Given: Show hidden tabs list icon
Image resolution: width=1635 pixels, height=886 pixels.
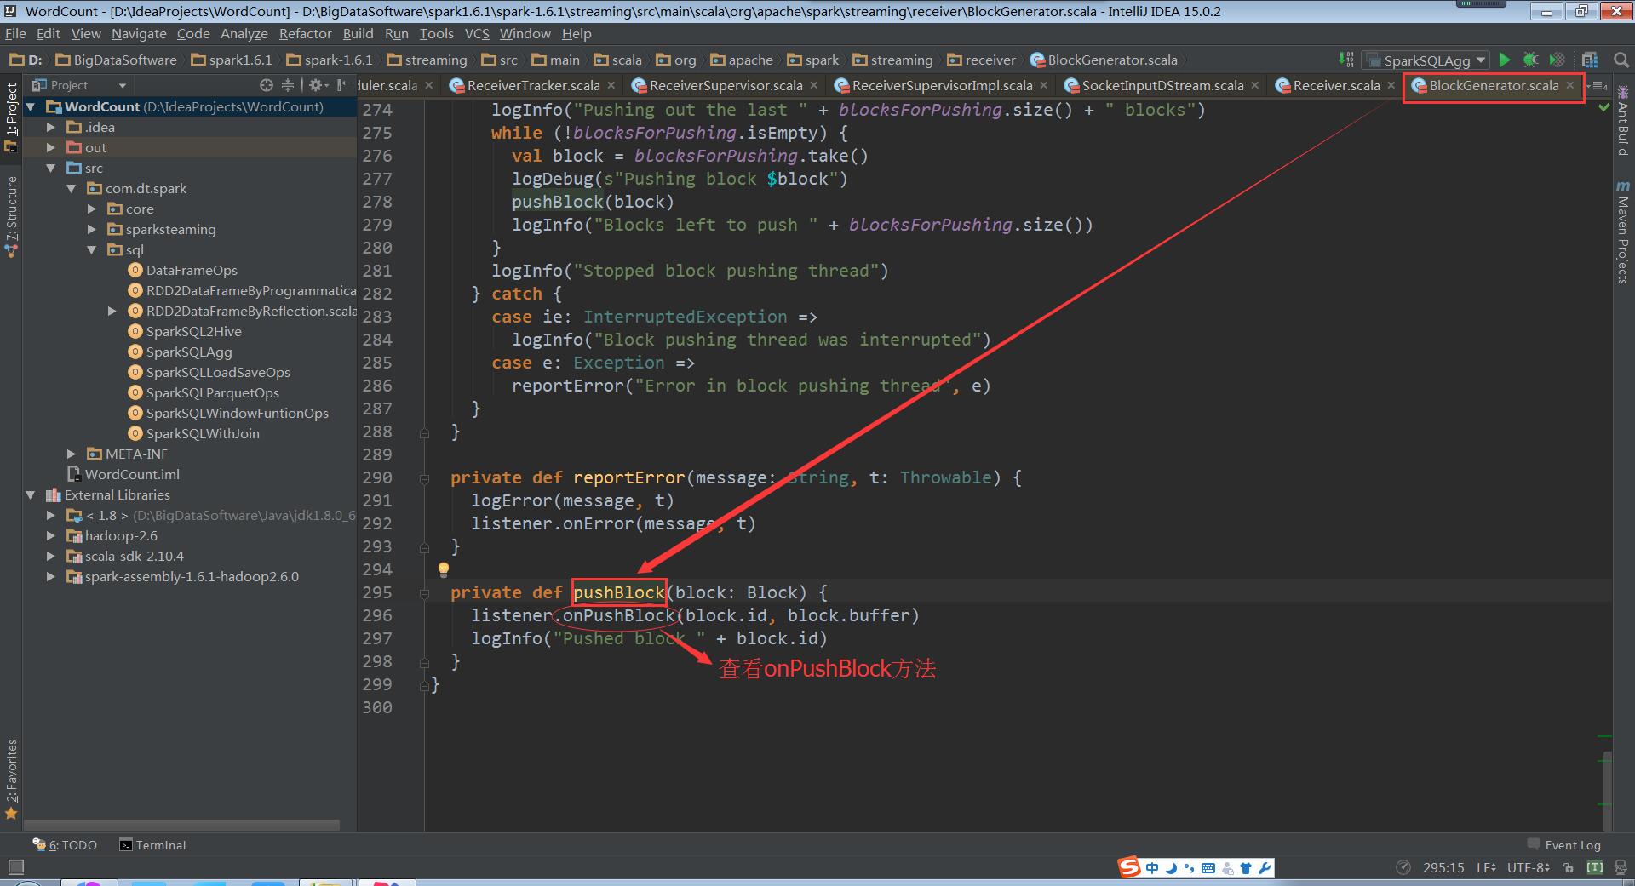Looking at the screenshot, I should click(1598, 85).
